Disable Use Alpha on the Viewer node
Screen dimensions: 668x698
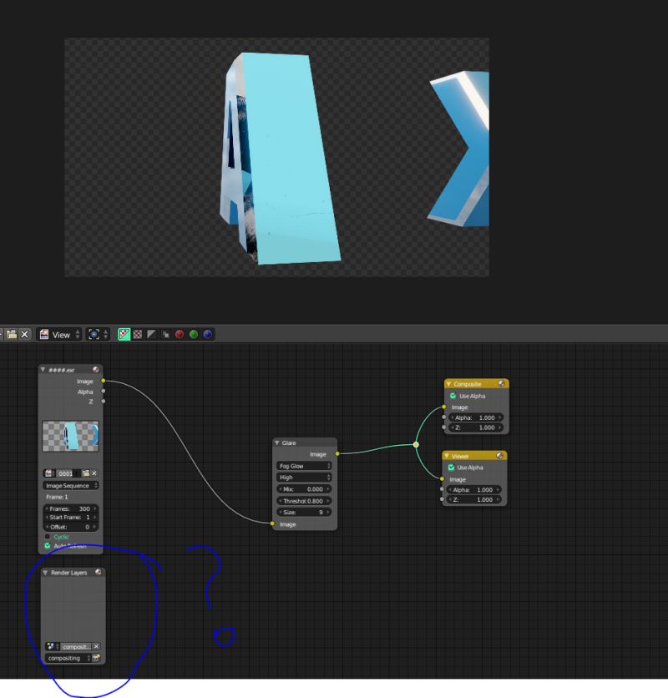[453, 467]
